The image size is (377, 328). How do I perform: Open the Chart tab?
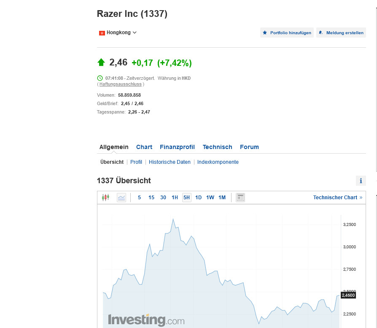click(x=144, y=147)
